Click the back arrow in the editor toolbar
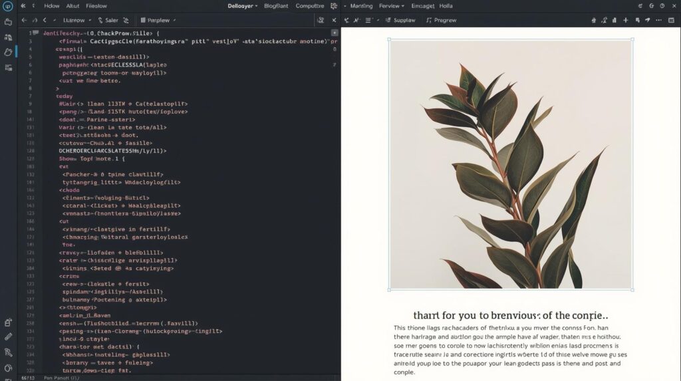 pos(25,21)
